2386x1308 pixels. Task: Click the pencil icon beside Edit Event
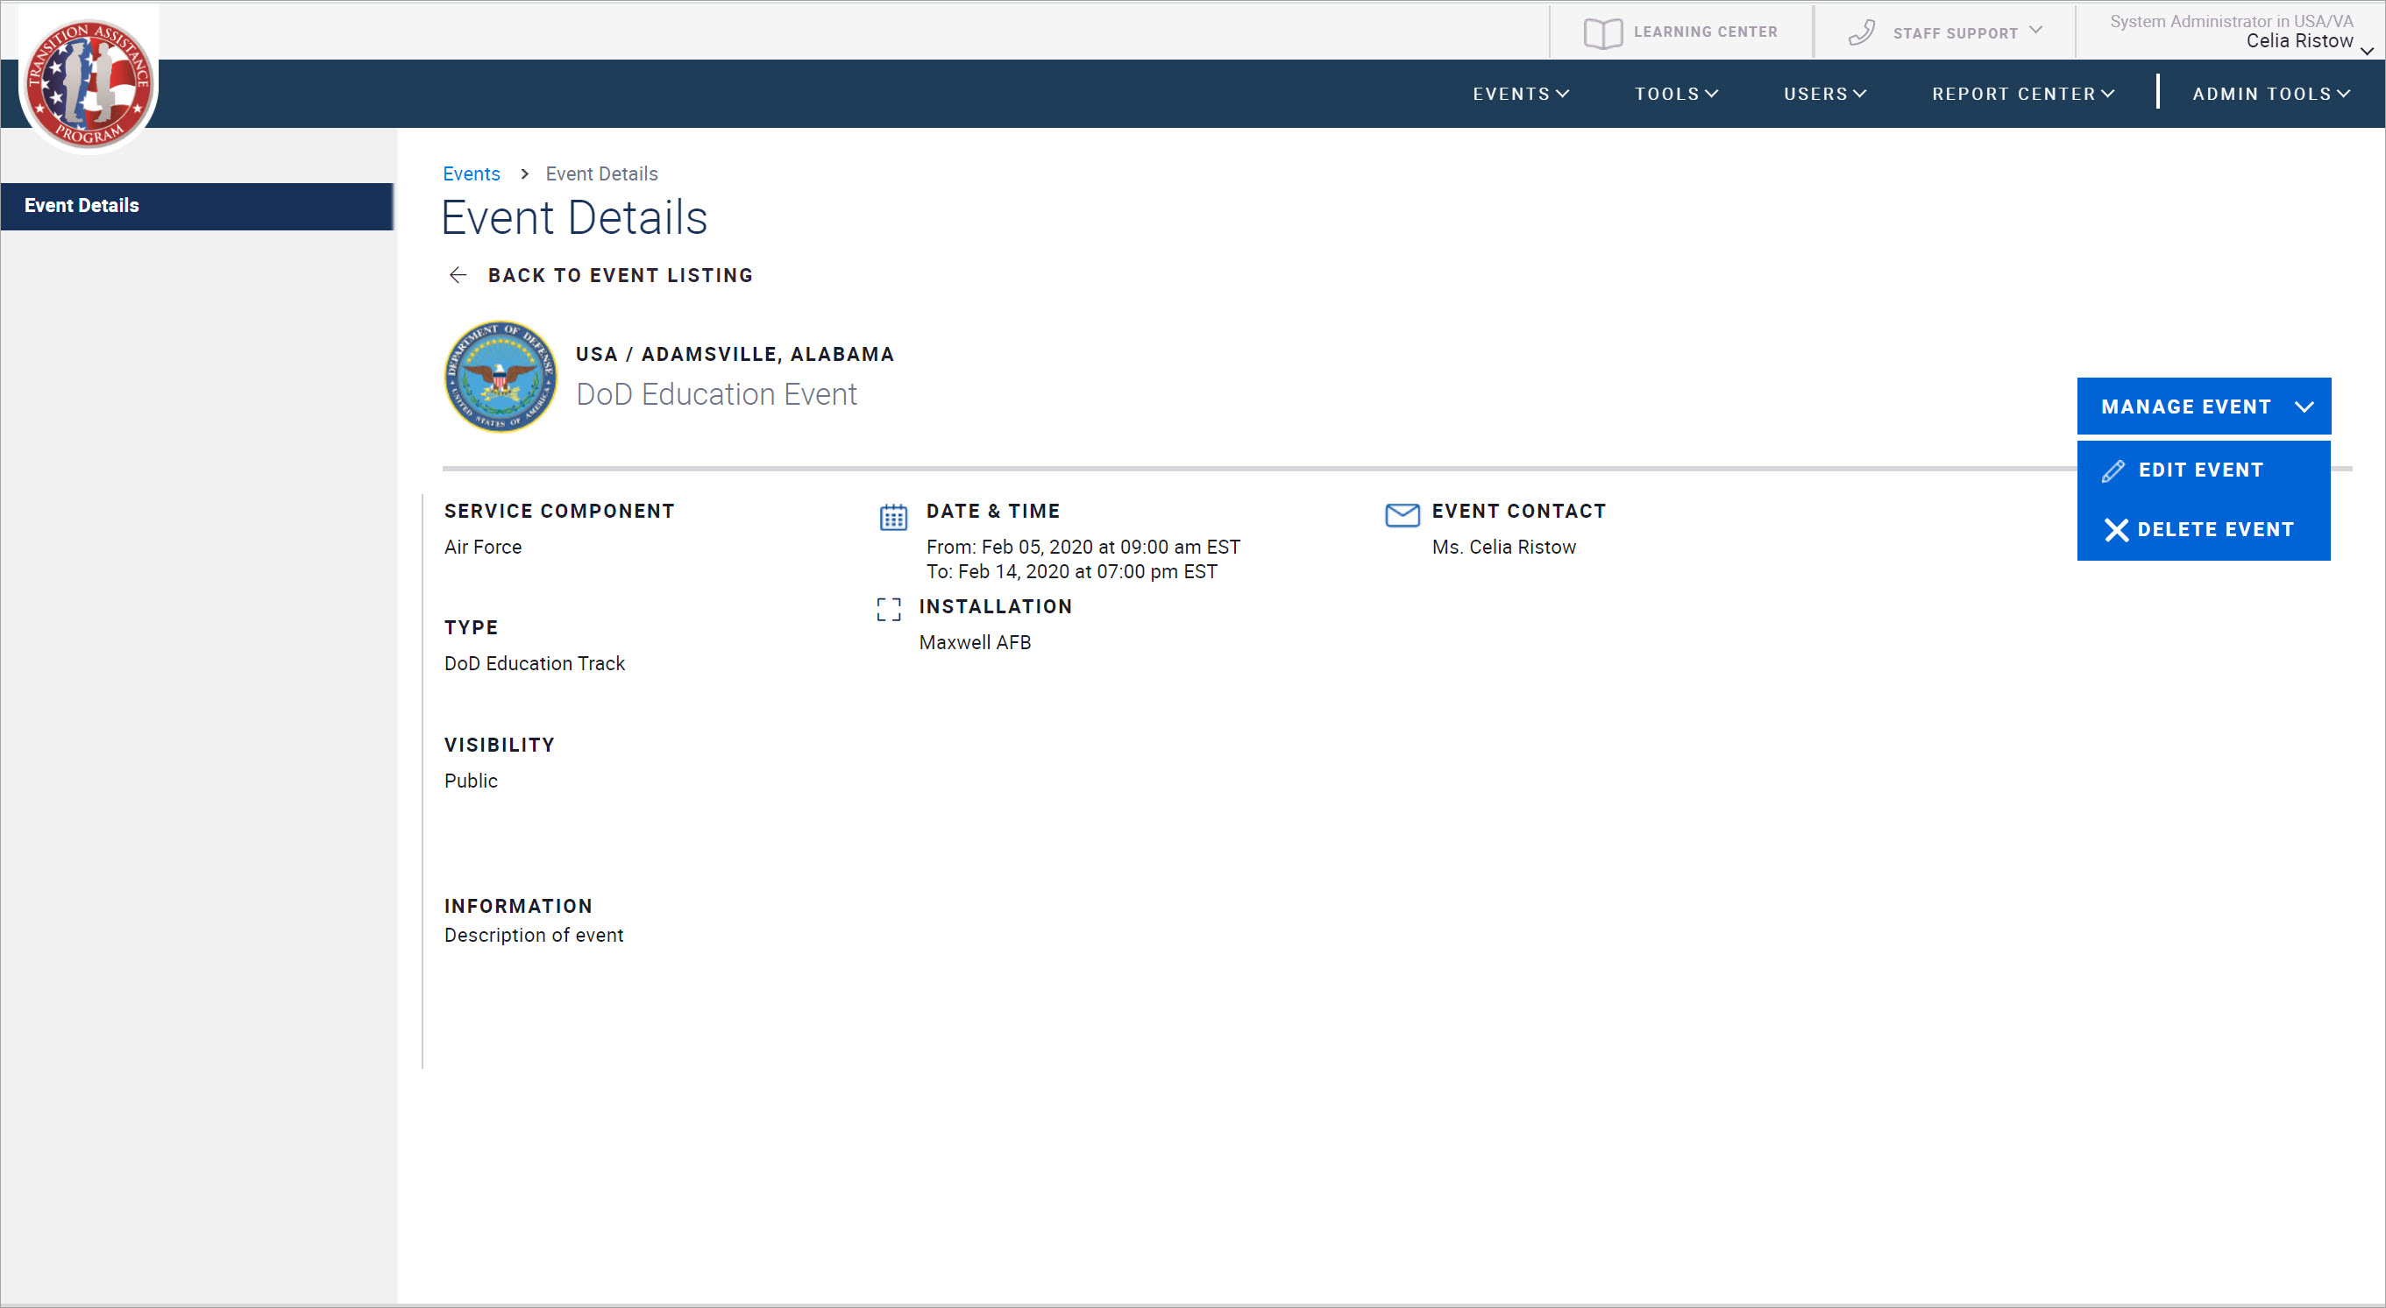[2113, 471]
